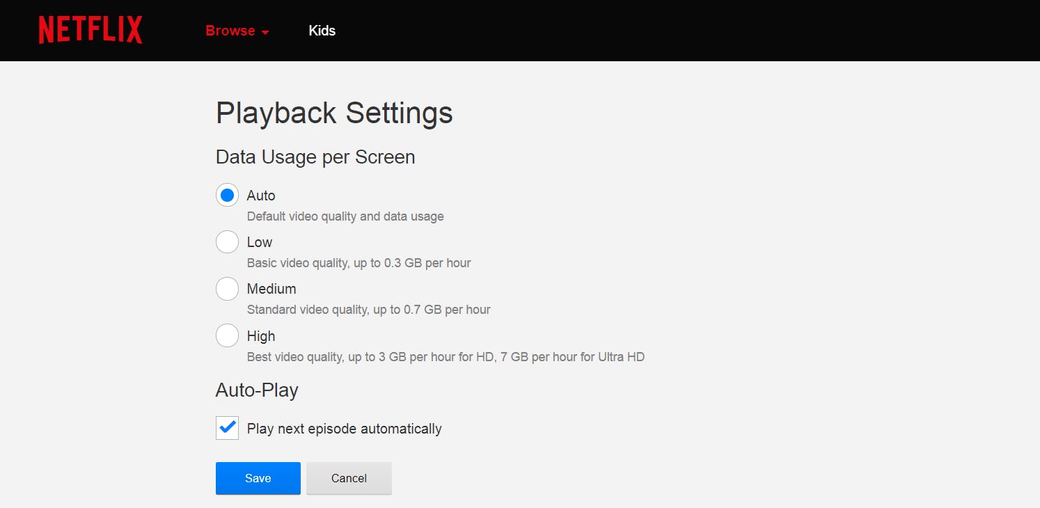Screen dimensions: 1040x508
Task: Select the Auto data usage option
Action: (x=227, y=196)
